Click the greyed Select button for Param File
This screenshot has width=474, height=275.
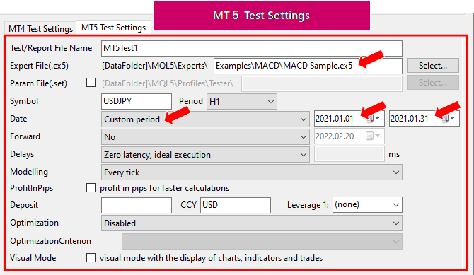click(x=433, y=83)
